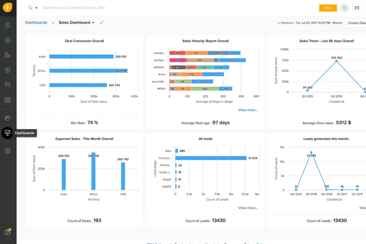Click the Expected Sales - This Month title
This screenshot has width=366, height=244.
point(84,139)
